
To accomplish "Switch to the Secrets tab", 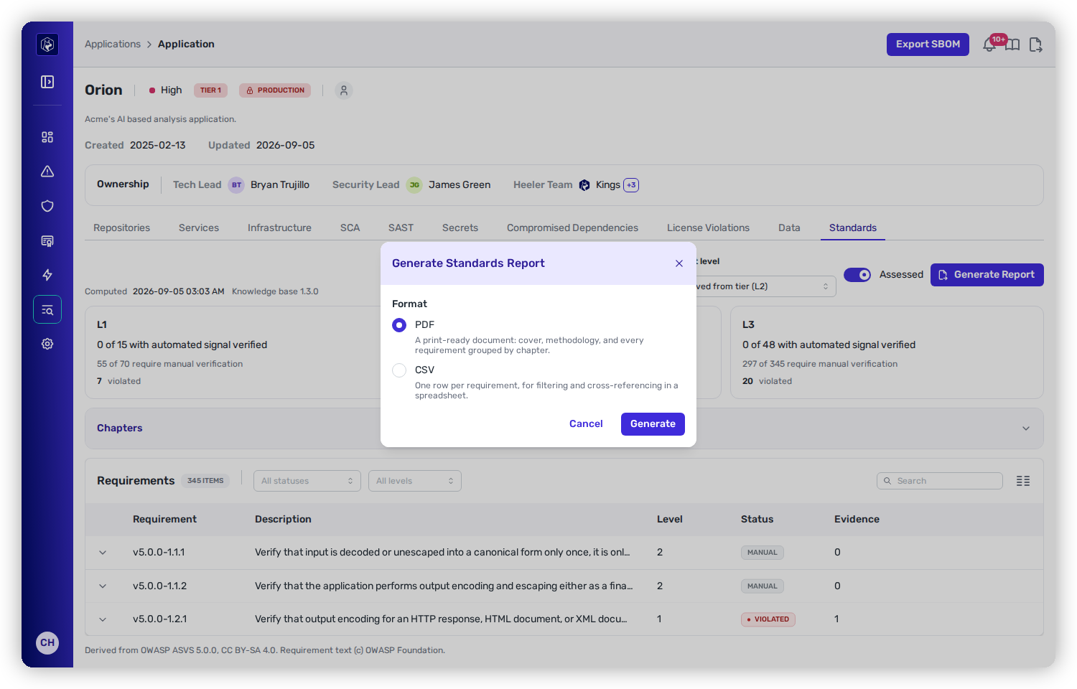I will click(460, 228).
